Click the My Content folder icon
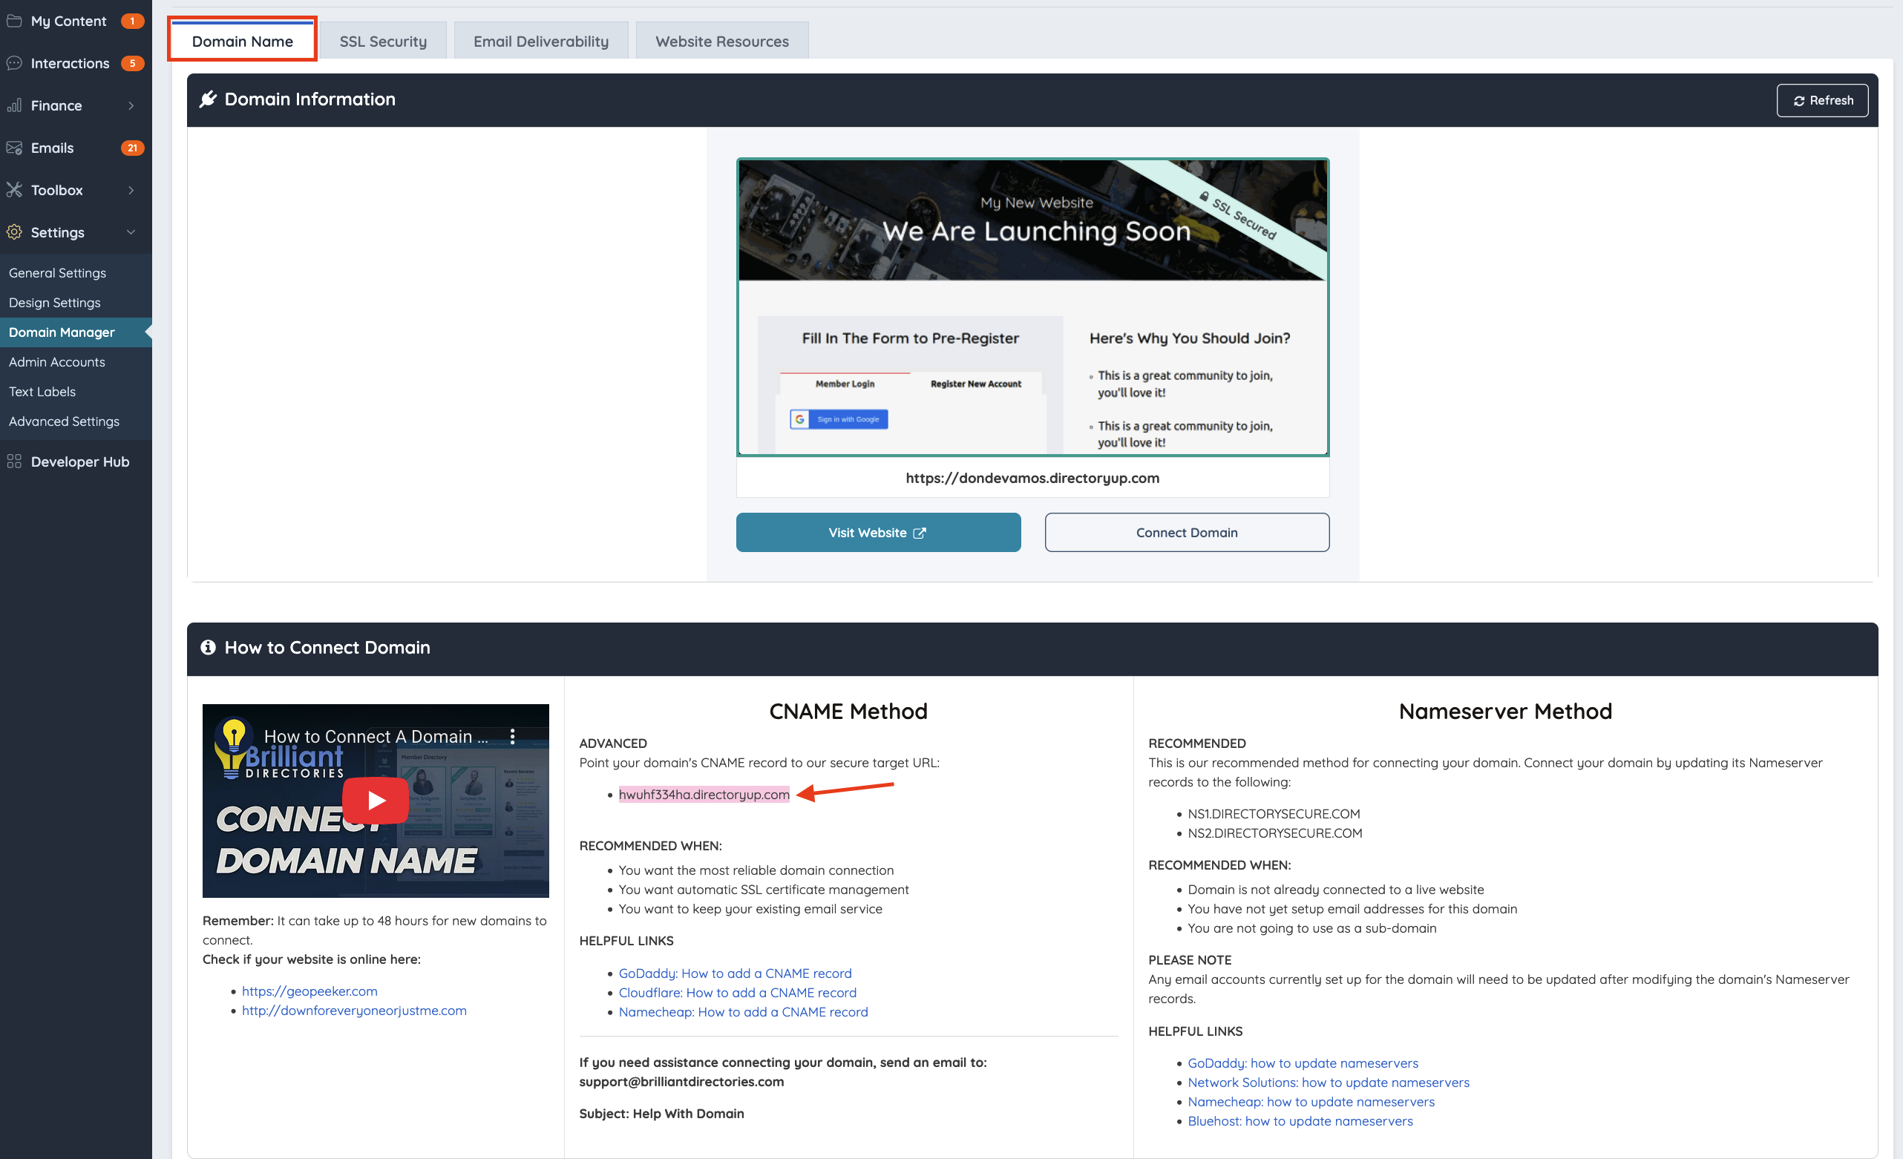The height and width of the screenshot is (1159, 1903). [14, 21]
